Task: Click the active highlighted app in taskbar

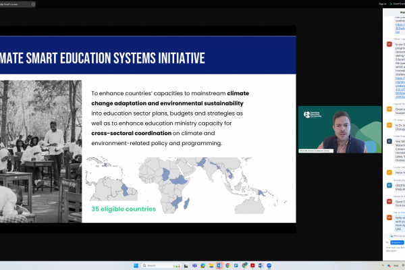Action: click(219, 265)
